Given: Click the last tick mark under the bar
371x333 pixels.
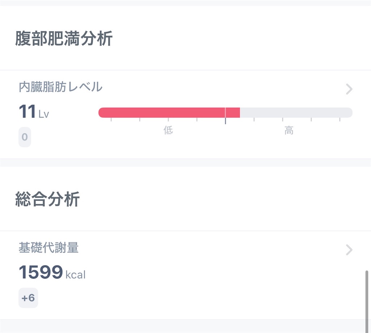Looking at the screenshot, I should click(340, 119).
